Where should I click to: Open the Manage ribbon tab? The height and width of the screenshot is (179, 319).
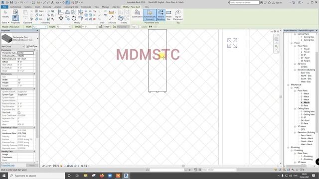106,7
